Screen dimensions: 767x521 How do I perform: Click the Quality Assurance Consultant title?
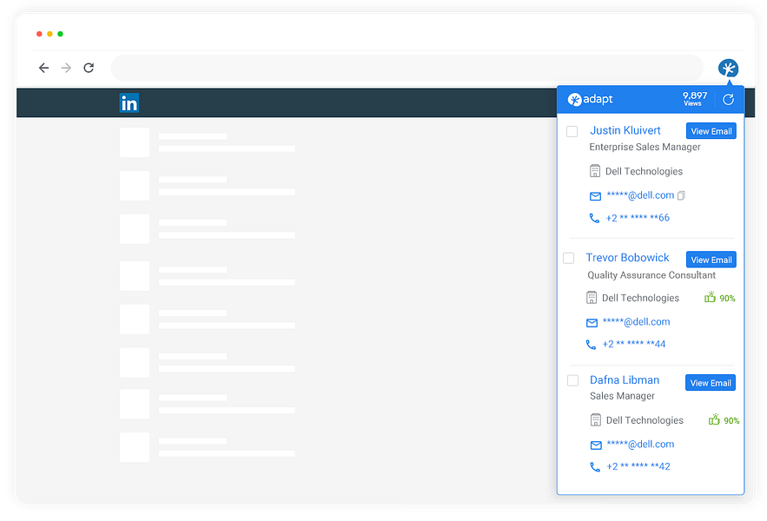pos(651,275)
